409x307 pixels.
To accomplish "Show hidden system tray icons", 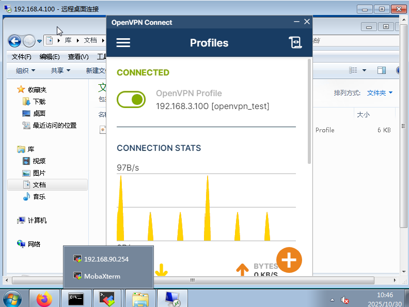I will [332, 299].
